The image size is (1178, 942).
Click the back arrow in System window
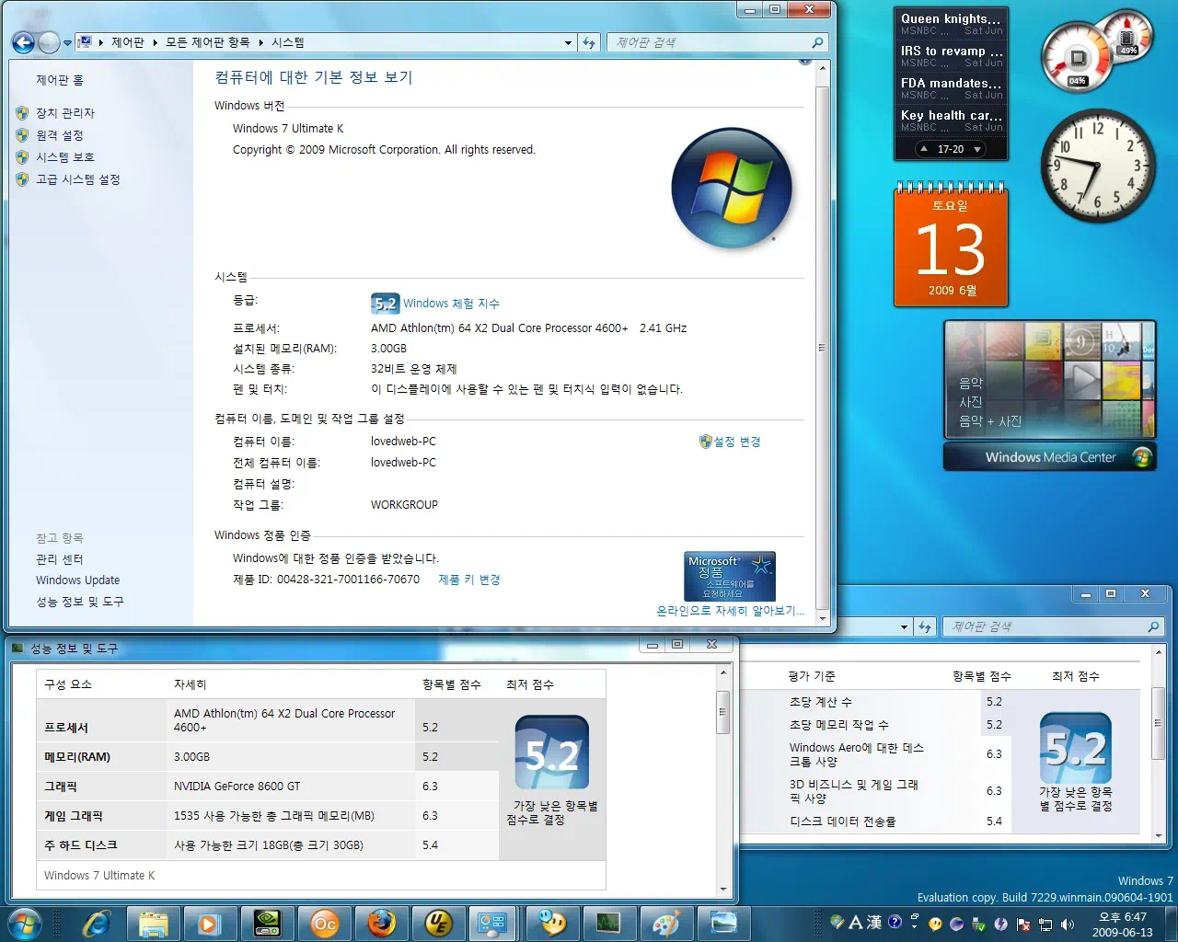[x=23, y=42]
